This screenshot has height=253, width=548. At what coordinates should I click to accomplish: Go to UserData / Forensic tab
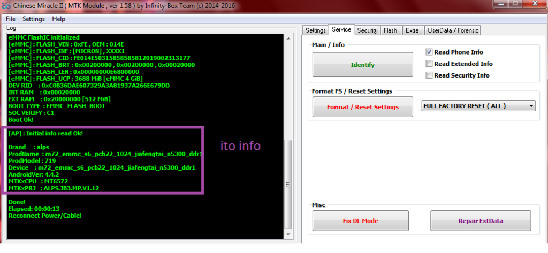point(453,30)
